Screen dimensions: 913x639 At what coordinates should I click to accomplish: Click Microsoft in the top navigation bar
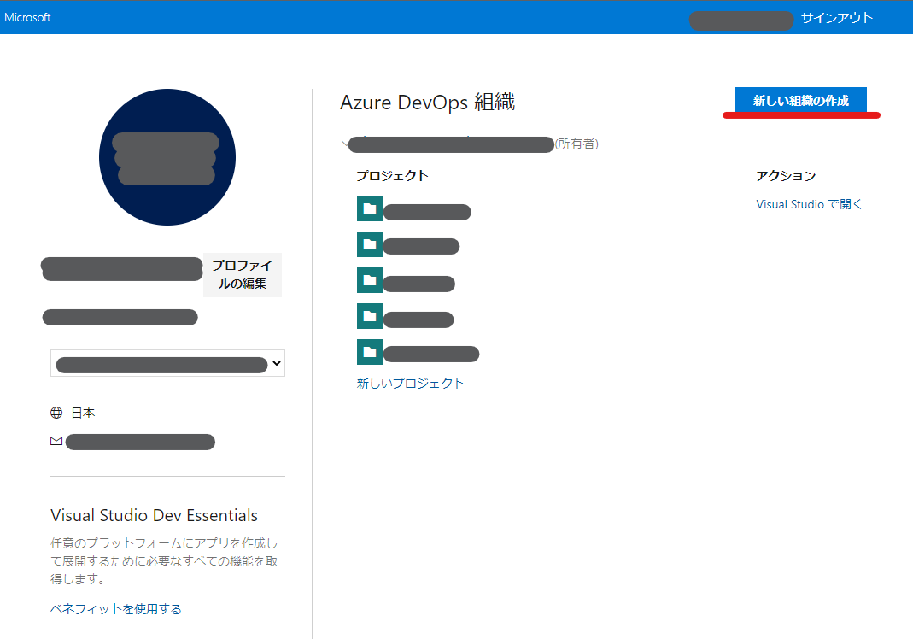point(27,16)
